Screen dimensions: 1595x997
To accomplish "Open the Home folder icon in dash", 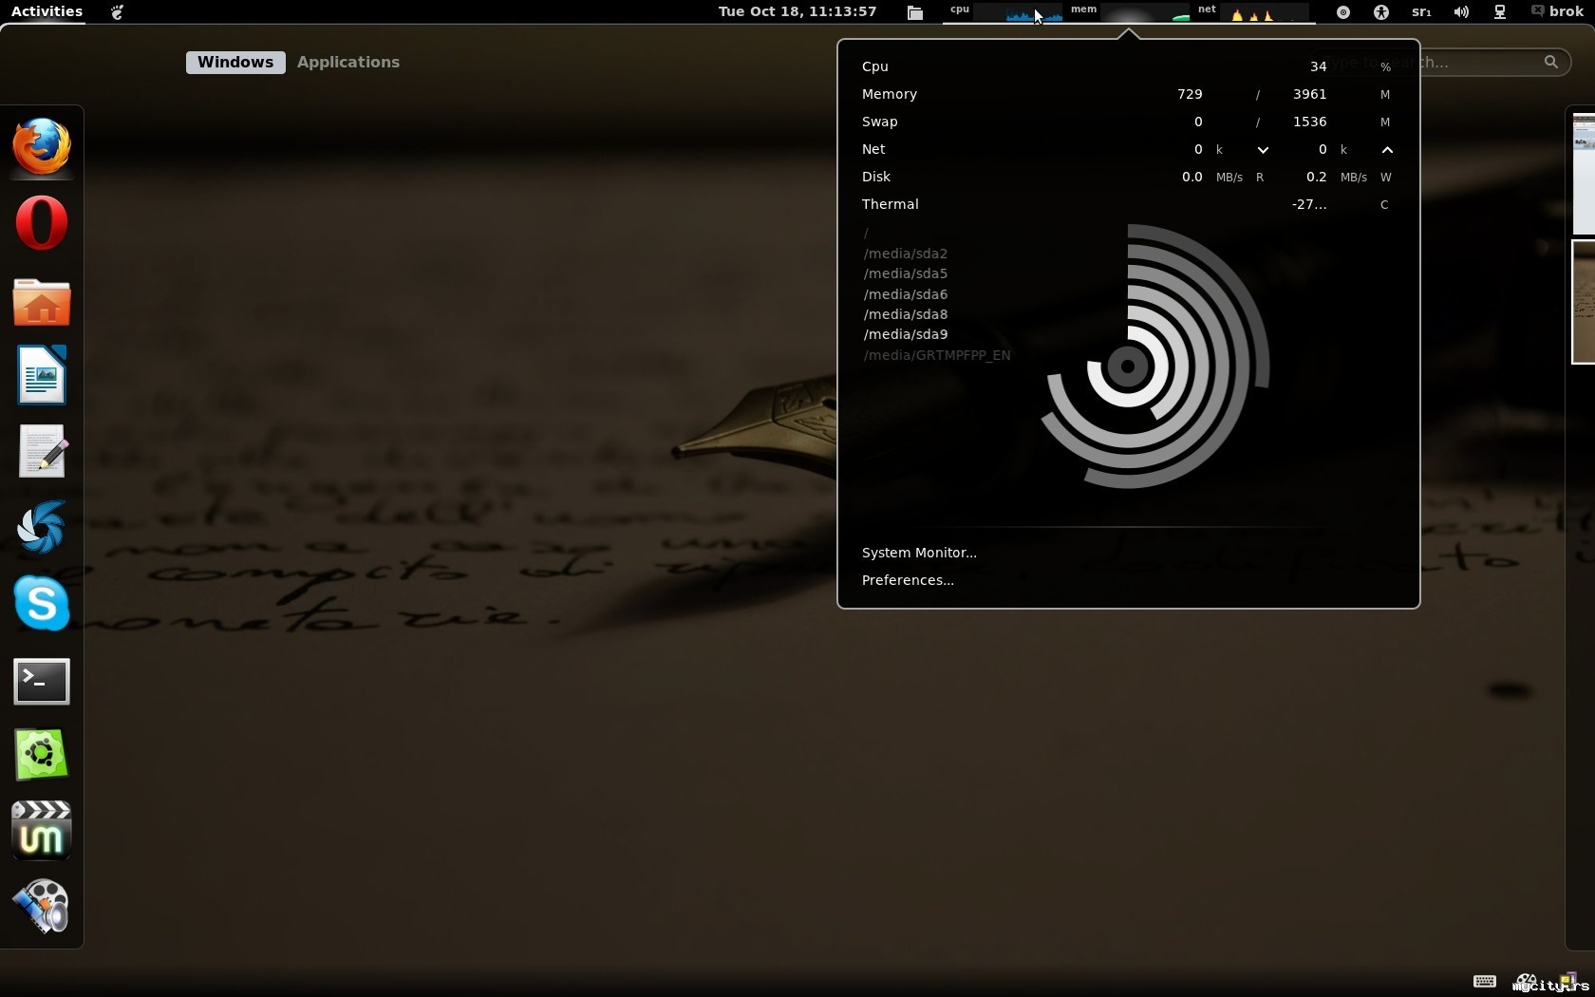I will pos(42,302).
